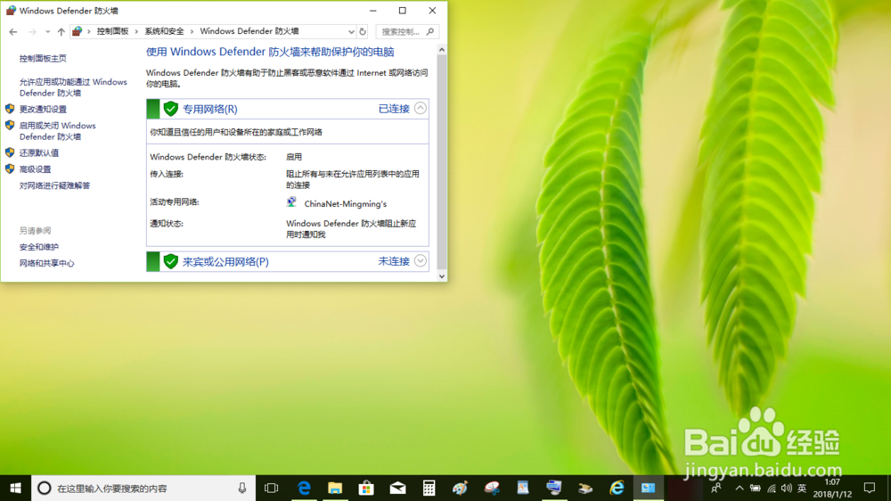The image size is (891, 501).
Task: Click the search magnifier icon
Action: pos(430,32)
